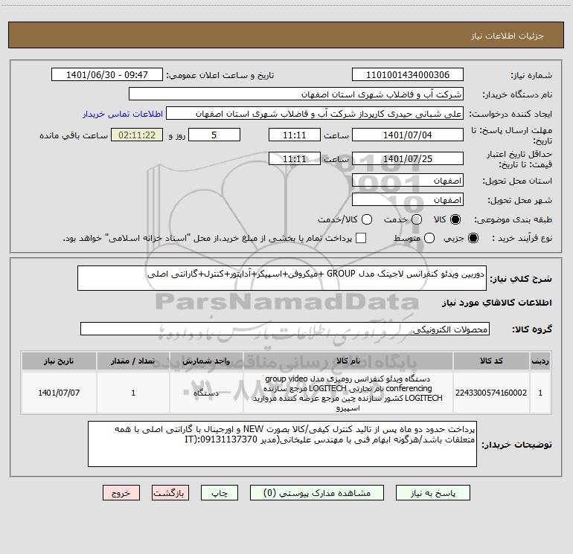Click the بازگشت back button

[170, 493]
